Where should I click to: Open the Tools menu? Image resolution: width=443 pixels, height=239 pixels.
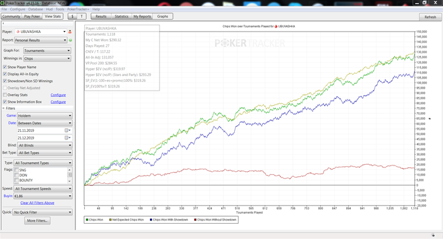click(60, 10)
